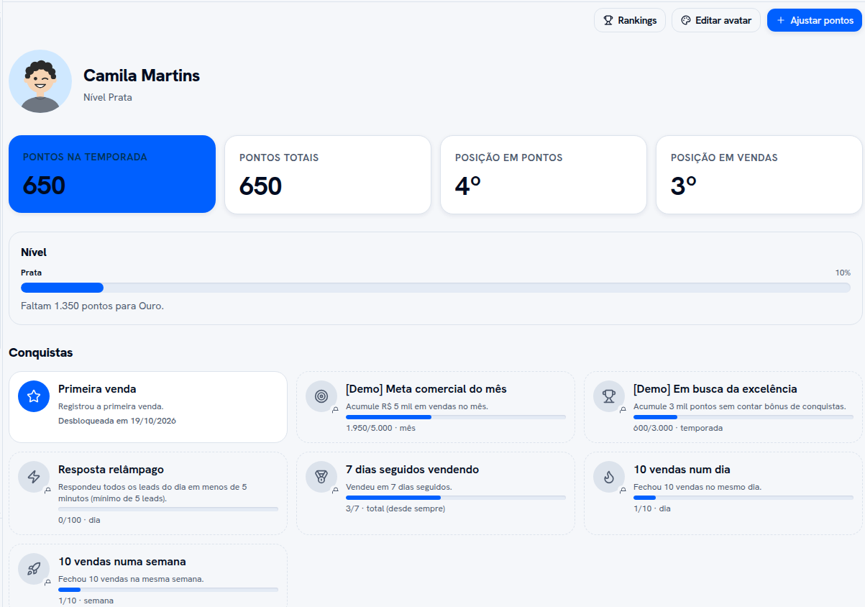Click the flame icon for 10 vendas num dia
Image resolution: width=865 pixels, height=607 pixels.
point(608,477)
